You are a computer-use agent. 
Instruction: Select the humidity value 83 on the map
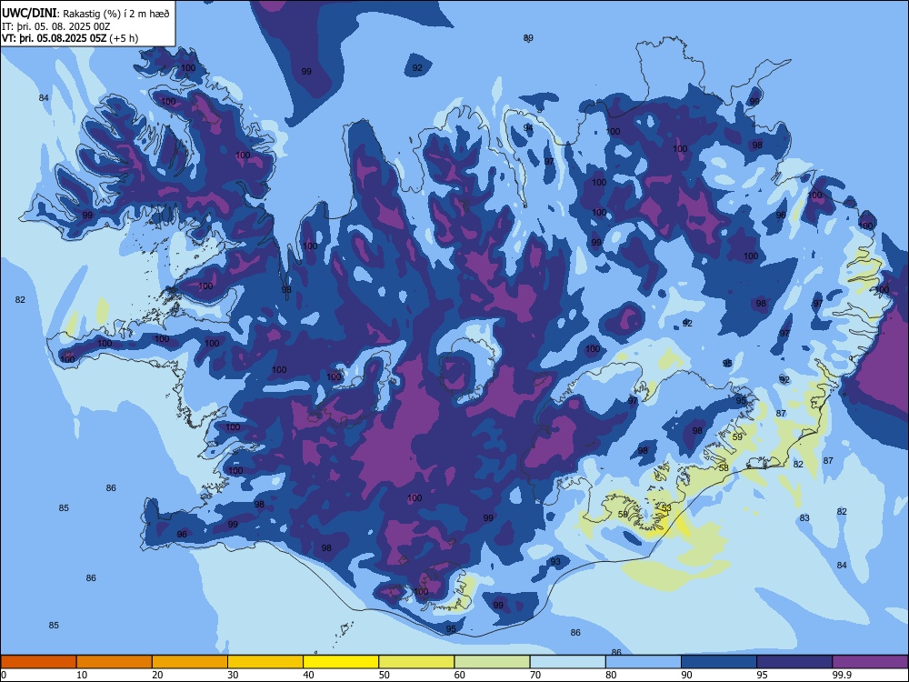[804, 518]
